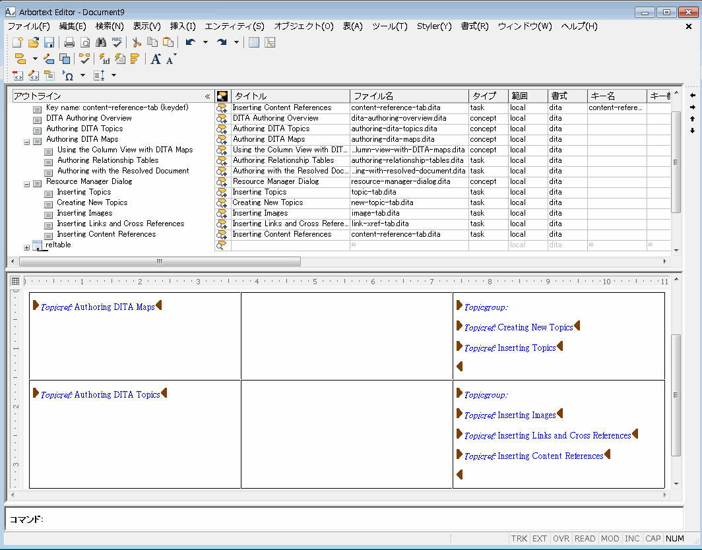
Task: Open the redo history dropdown arrow
Action: coord(236,42)
